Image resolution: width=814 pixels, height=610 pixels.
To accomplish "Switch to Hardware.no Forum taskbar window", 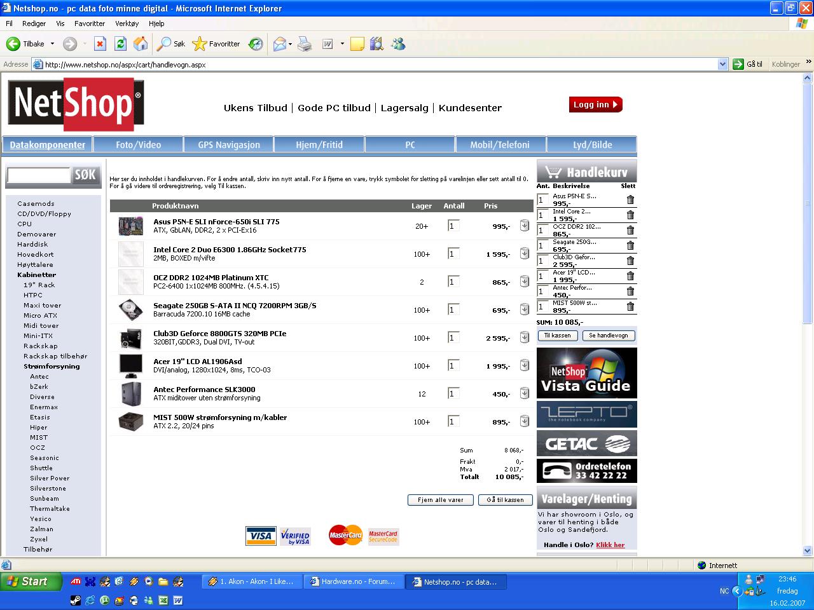I will [354, 581].
